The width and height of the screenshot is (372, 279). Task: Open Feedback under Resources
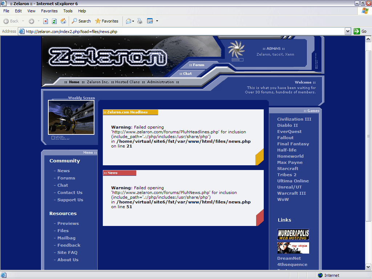click(69, 245)
